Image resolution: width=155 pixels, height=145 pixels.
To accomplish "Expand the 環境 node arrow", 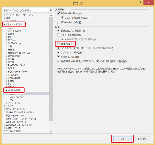I will tap(4, 18).
